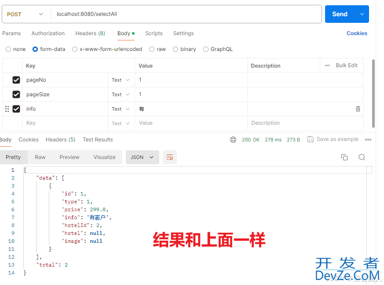
Task: Toggle the pageNo row checkbox
Action: point(16,80)
